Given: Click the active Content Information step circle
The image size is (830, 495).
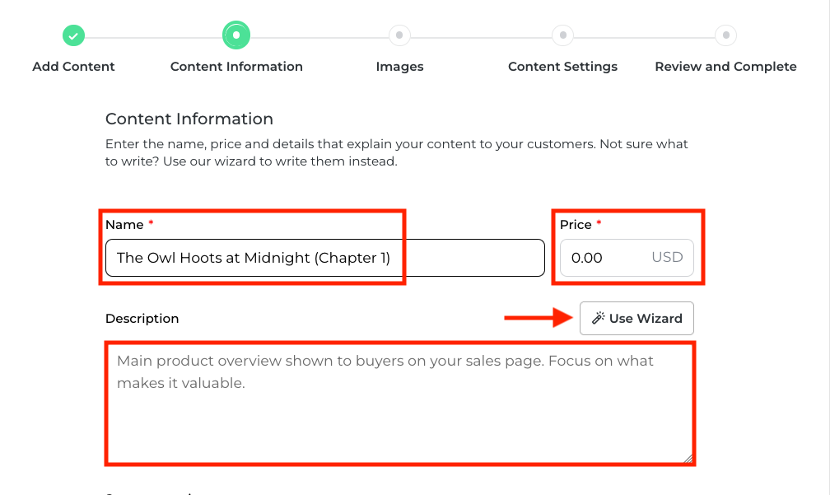Looking at the screenshot, I should pos(236,35).
